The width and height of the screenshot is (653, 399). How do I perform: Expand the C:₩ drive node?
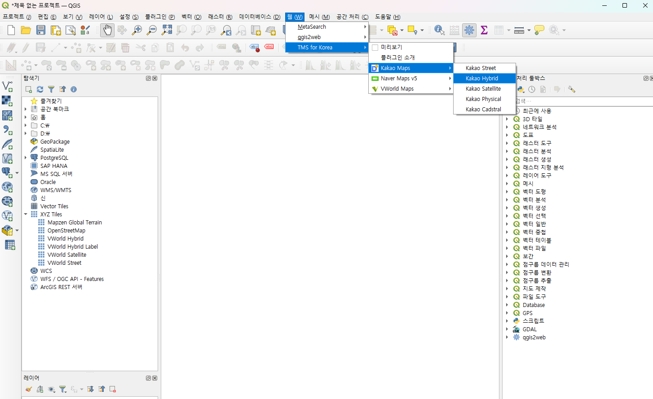coord(26,125)
